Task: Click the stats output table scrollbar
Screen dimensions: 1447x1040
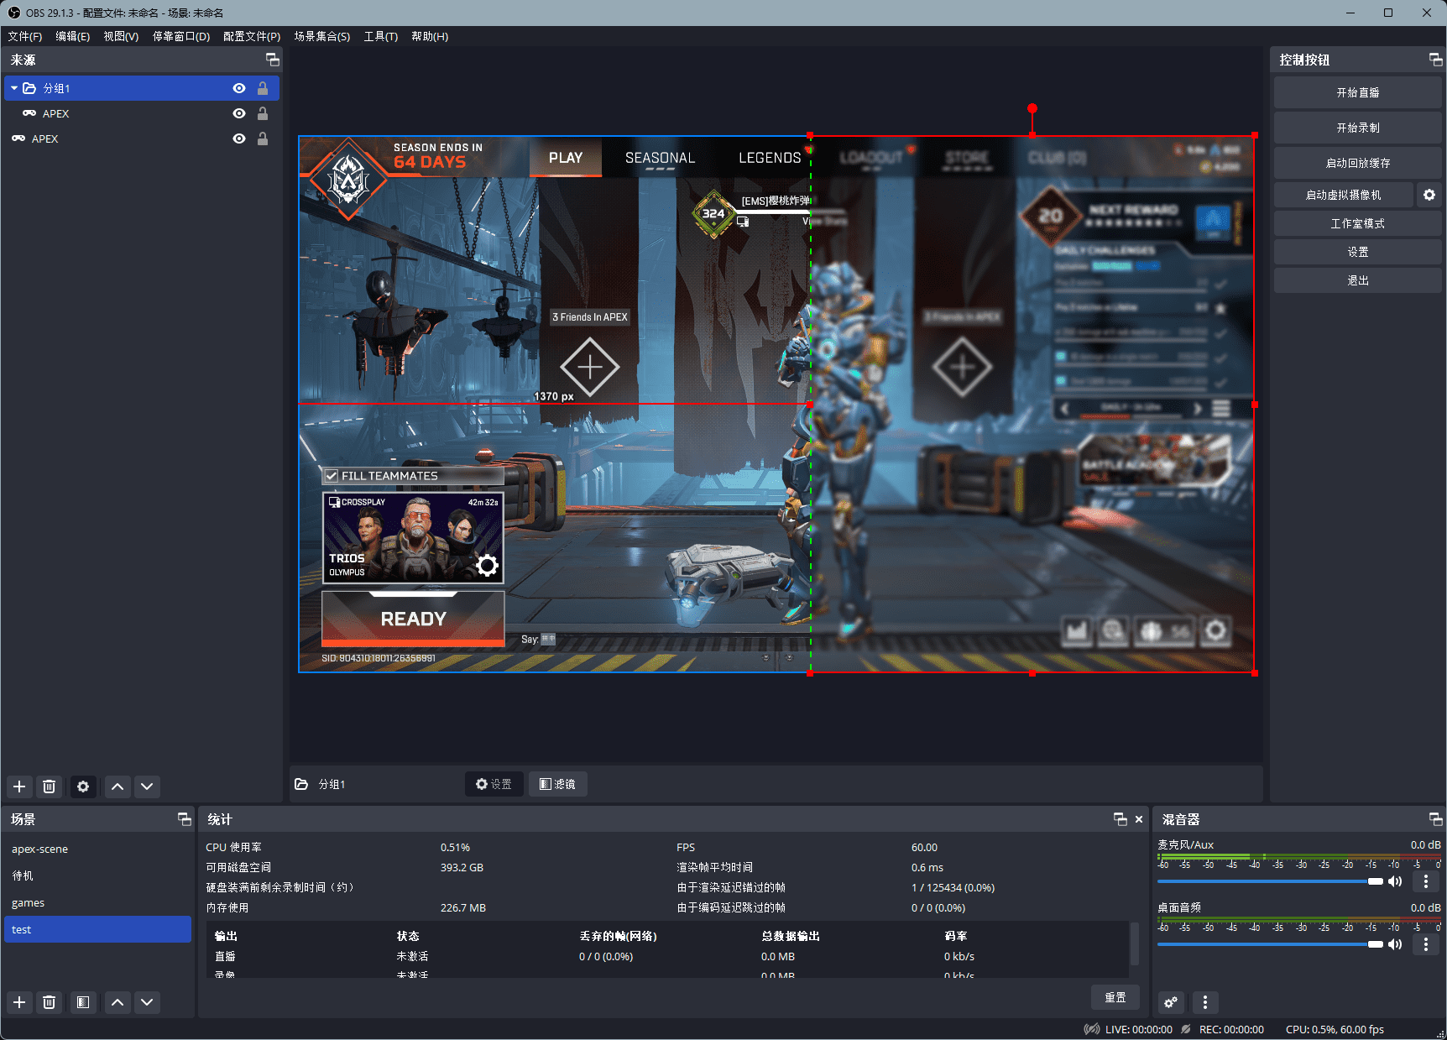Action: pyautogui.click(x=1134, y=944)
